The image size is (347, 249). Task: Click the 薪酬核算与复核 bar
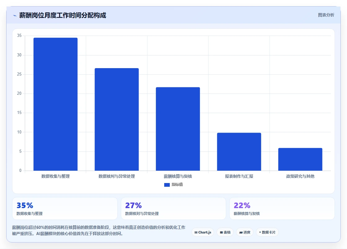coord(178,129)
